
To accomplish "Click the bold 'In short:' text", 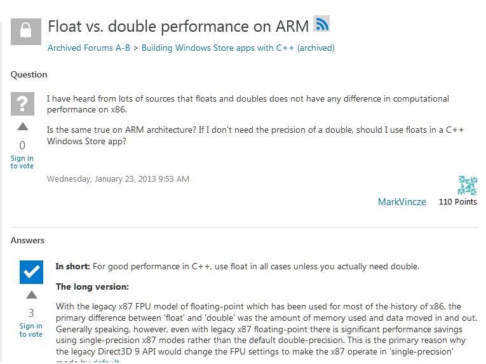I will click(x=73, y=267).
